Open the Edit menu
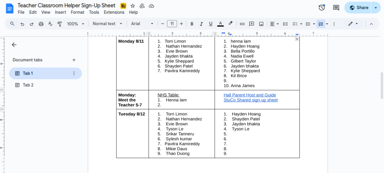This screenshot has width=384, height=173. [33, 12]
